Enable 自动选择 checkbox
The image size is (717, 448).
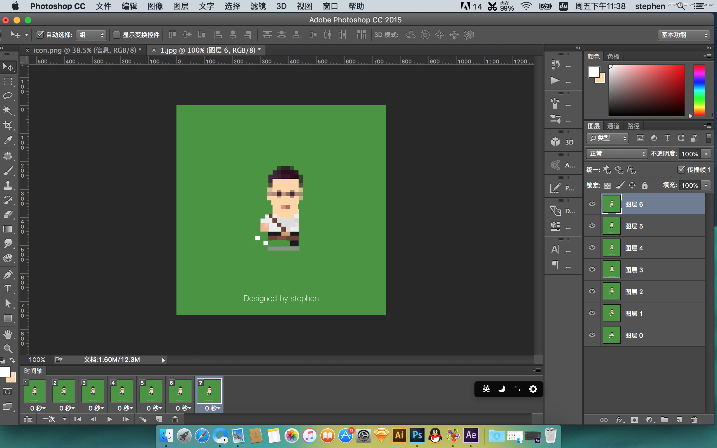click(x=41, y=35)
